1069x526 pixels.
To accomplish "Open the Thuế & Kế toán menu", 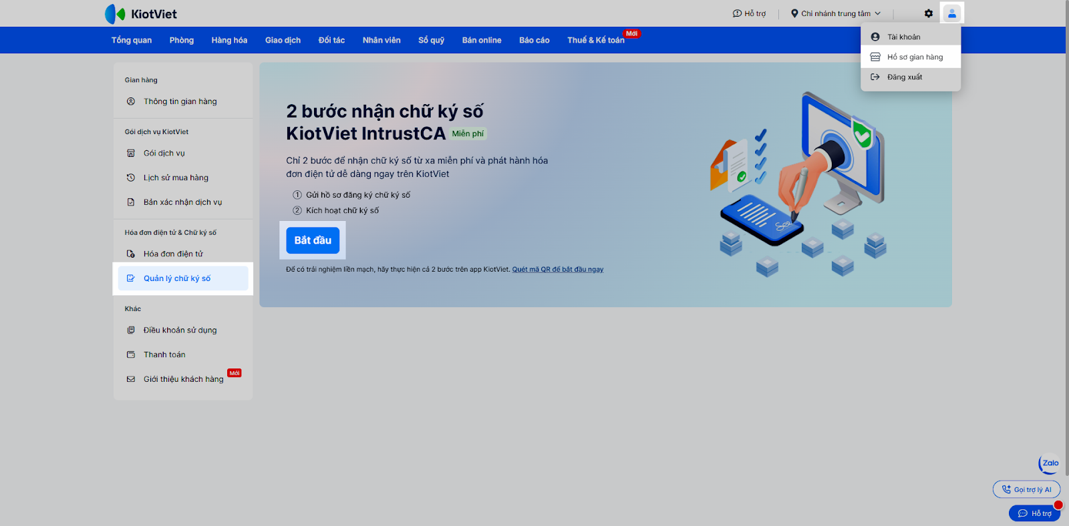I will [596, 40].
